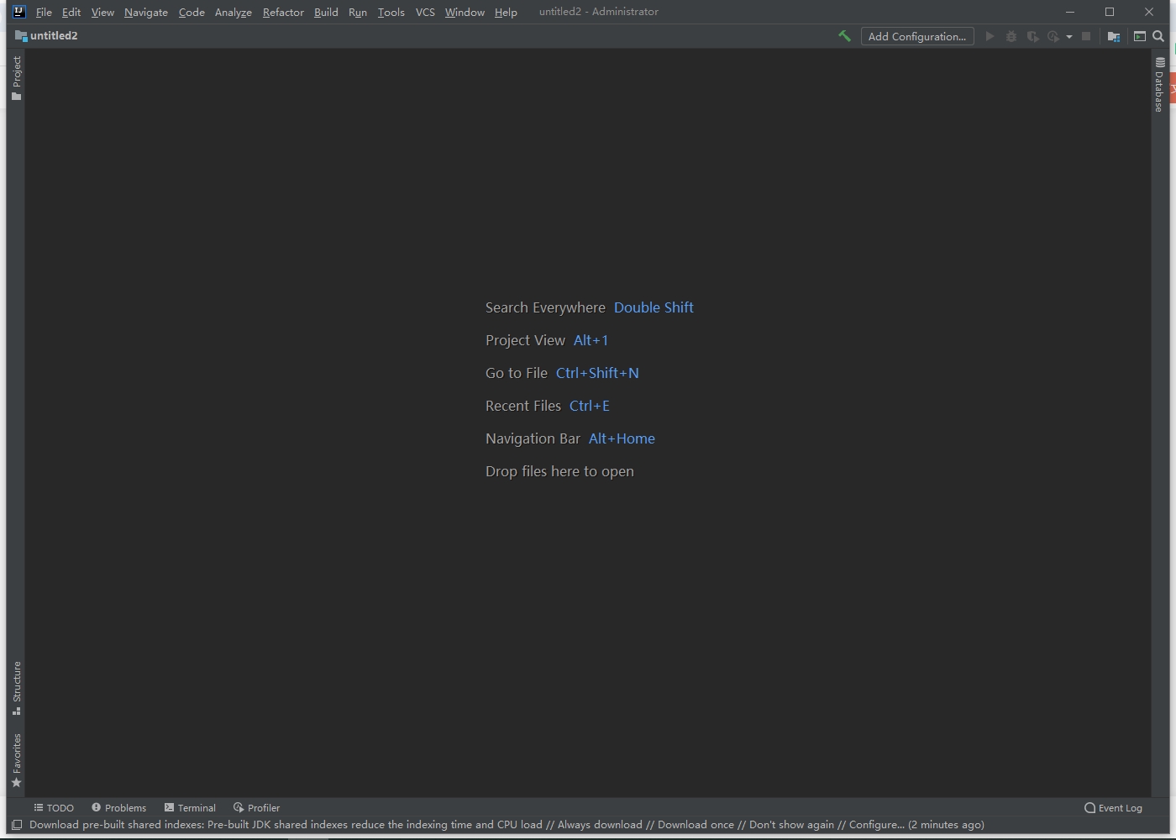Open the Help menu

click(506, 12)
